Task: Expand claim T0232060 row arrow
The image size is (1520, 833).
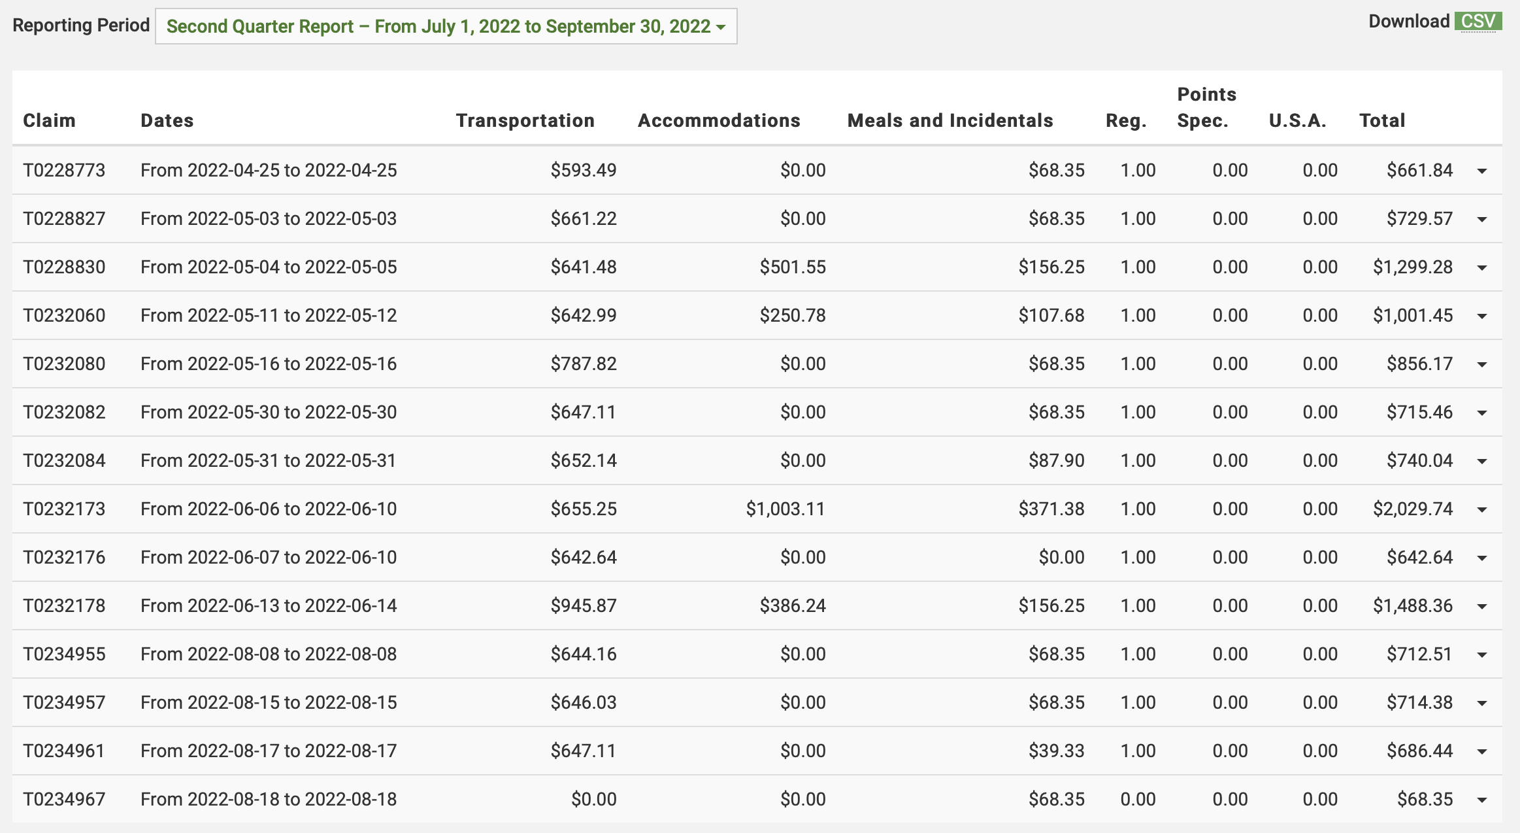Action: point(1481,316)
